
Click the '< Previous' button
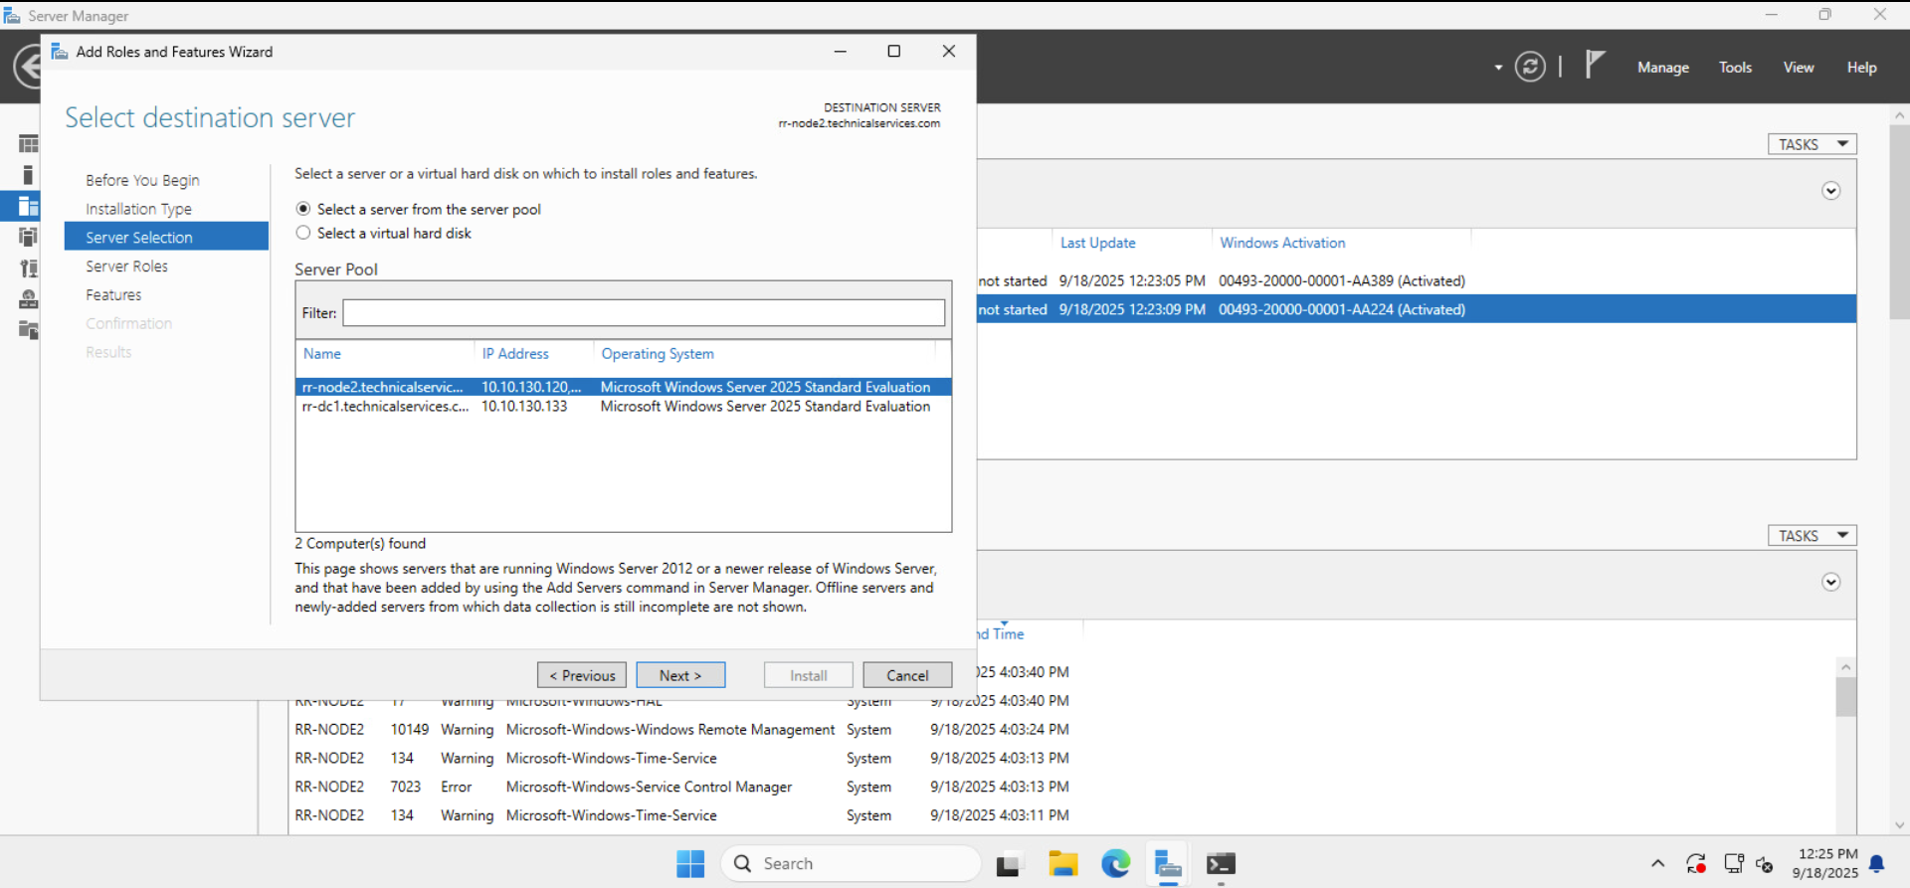[582, 675]
